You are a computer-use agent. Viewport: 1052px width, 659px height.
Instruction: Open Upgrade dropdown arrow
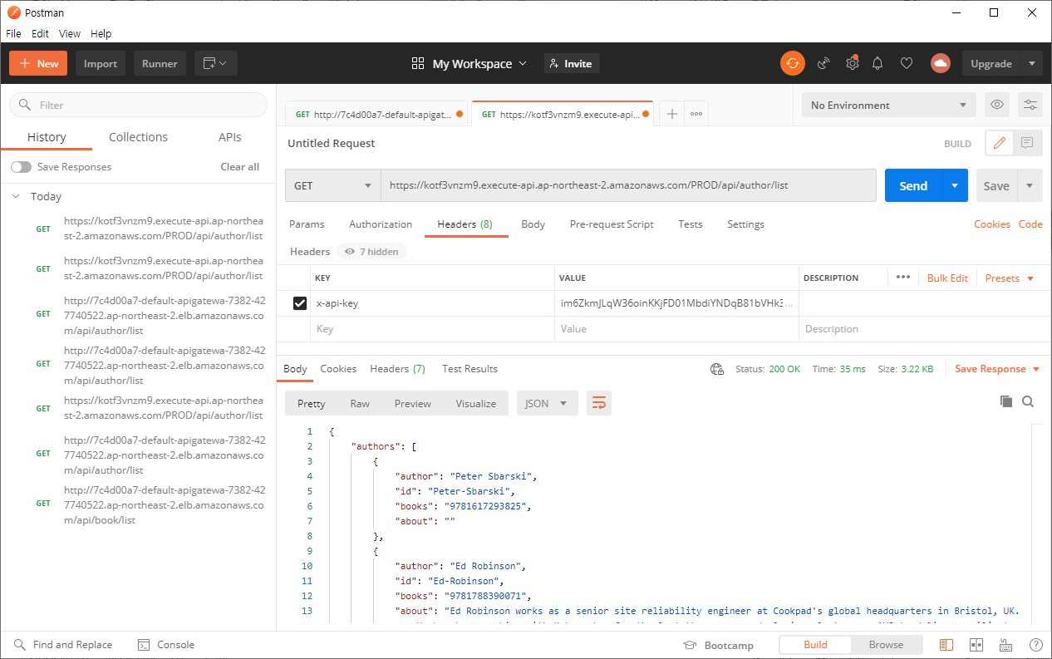[1031, 63]
